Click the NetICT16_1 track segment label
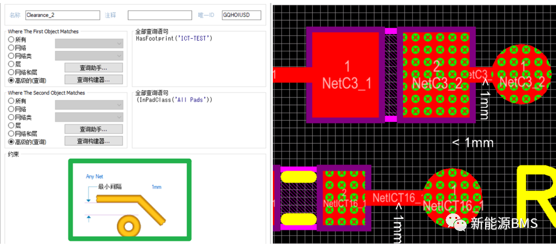 pos(397,197)
